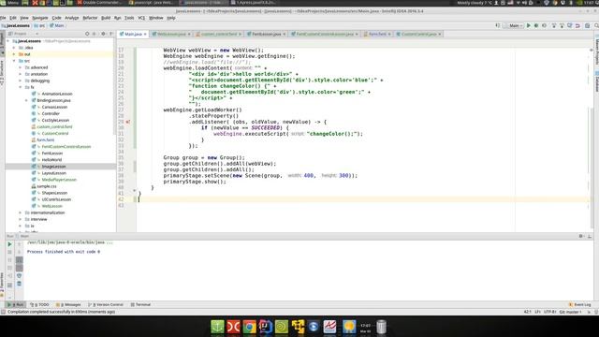
Task: Open the red Double Commander dock icon
Action: point(233,327)
